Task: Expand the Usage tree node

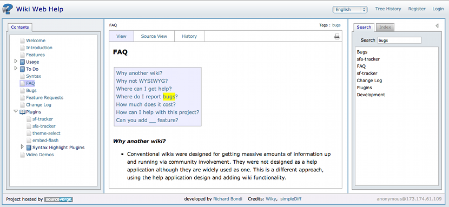Action: [x=16, y=61]
